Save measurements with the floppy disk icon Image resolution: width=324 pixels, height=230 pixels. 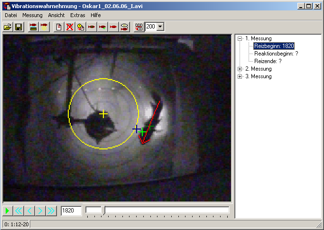pyautogui.click(x=19, y=27)
